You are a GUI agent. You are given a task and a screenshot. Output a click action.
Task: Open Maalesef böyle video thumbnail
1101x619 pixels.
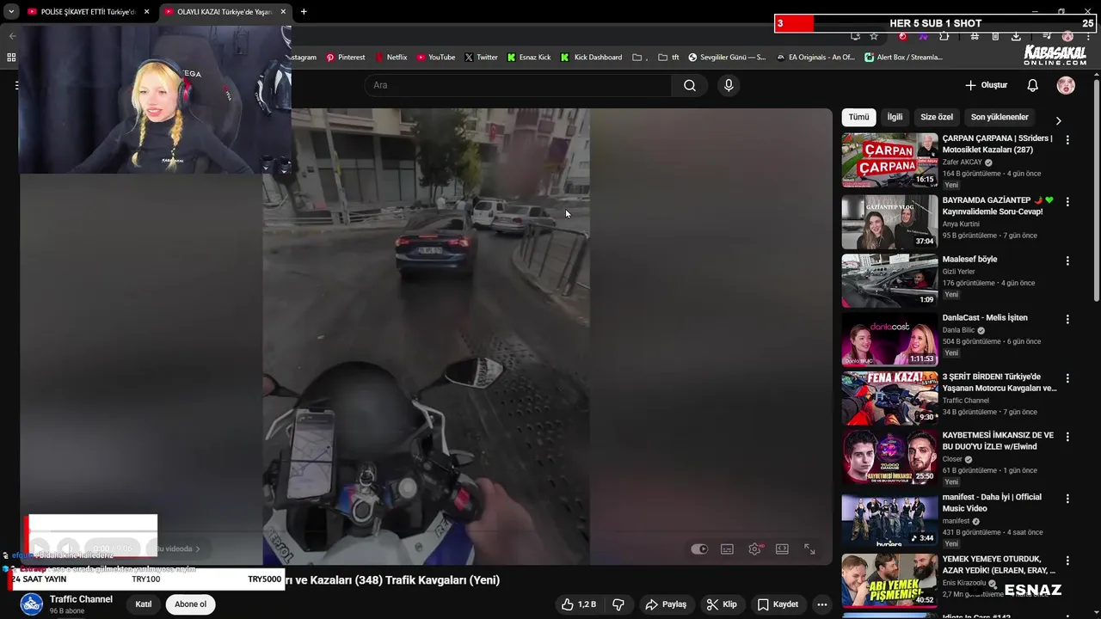(889, 280)
